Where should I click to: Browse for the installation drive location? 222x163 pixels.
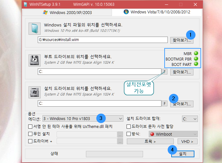point(182,104)
